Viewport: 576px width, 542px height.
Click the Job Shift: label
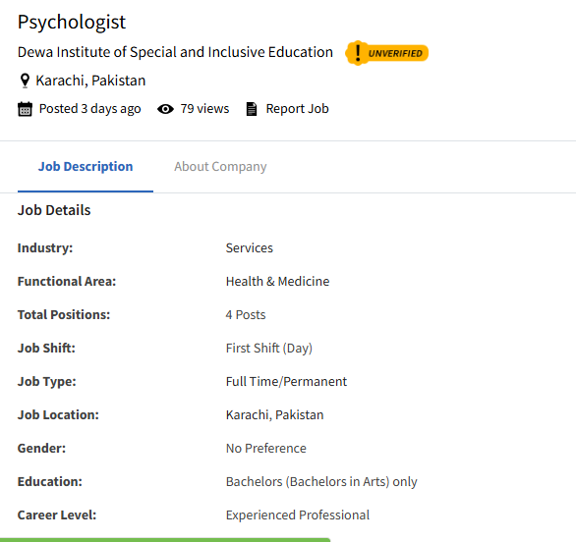tap(46, 349)
